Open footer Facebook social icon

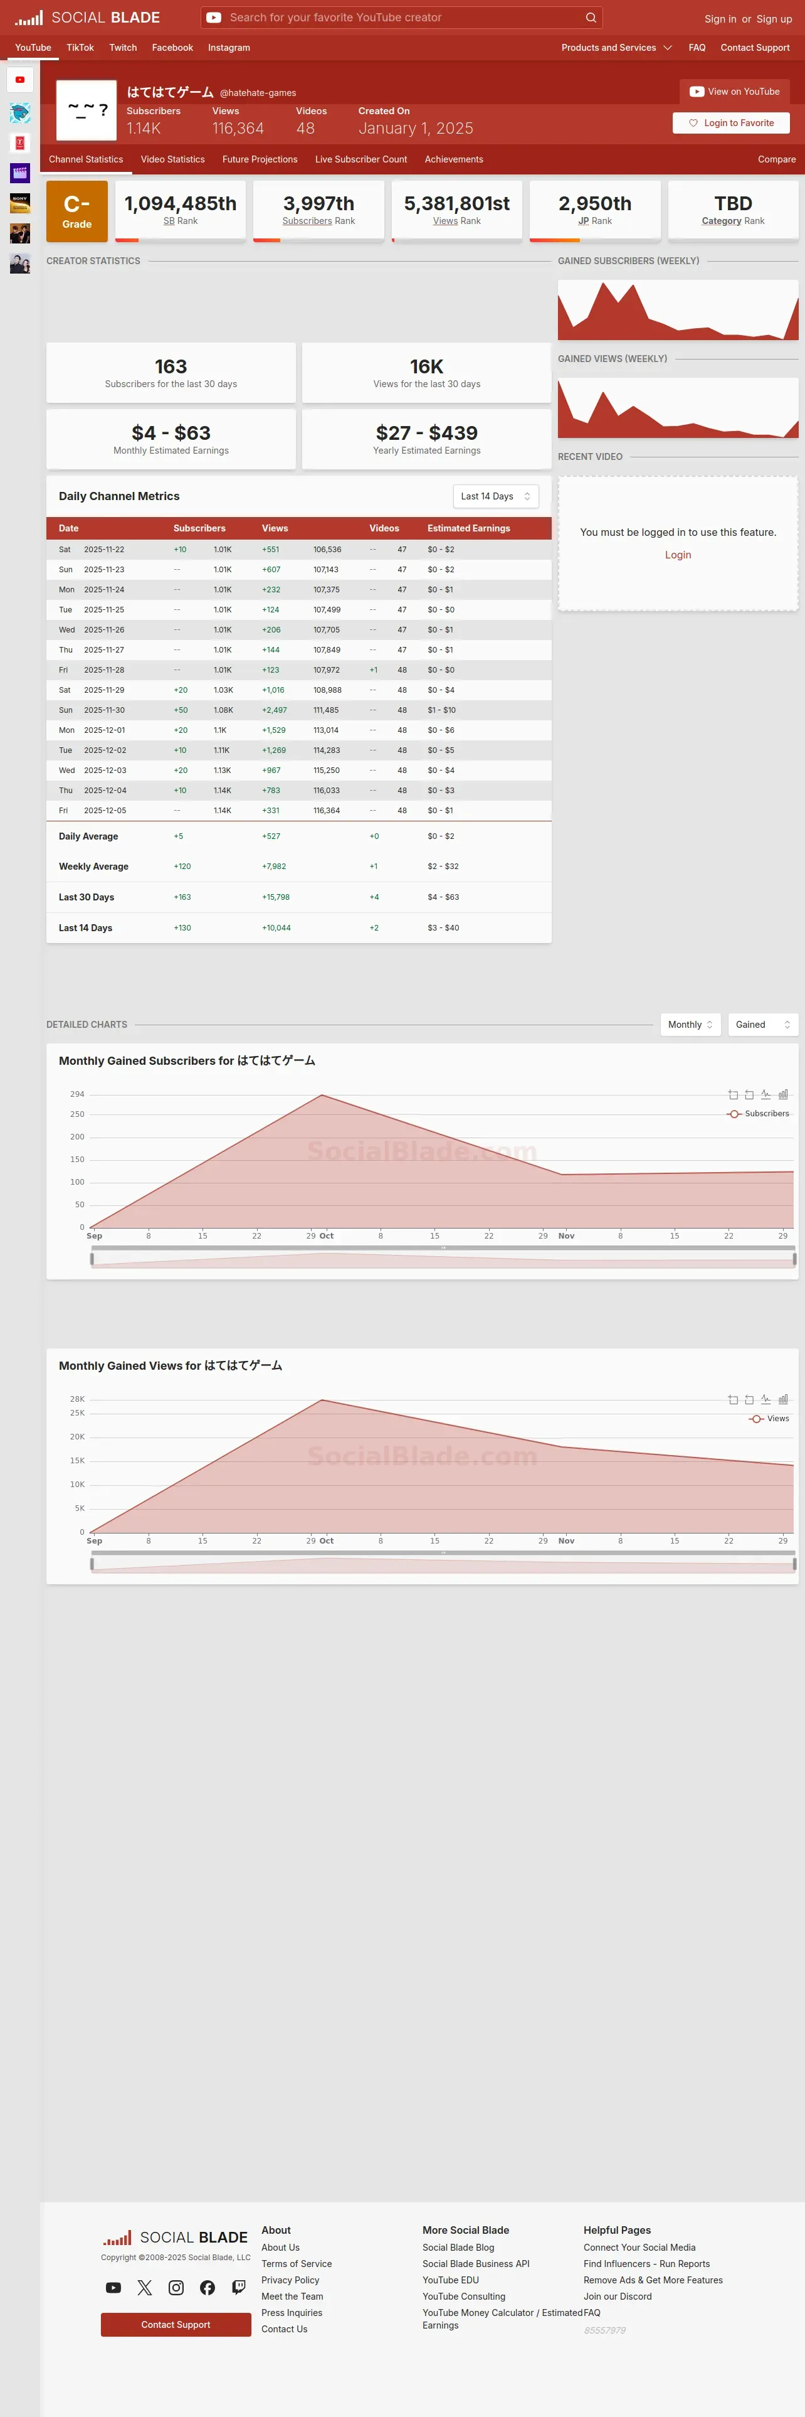(x=207, y=2288)
